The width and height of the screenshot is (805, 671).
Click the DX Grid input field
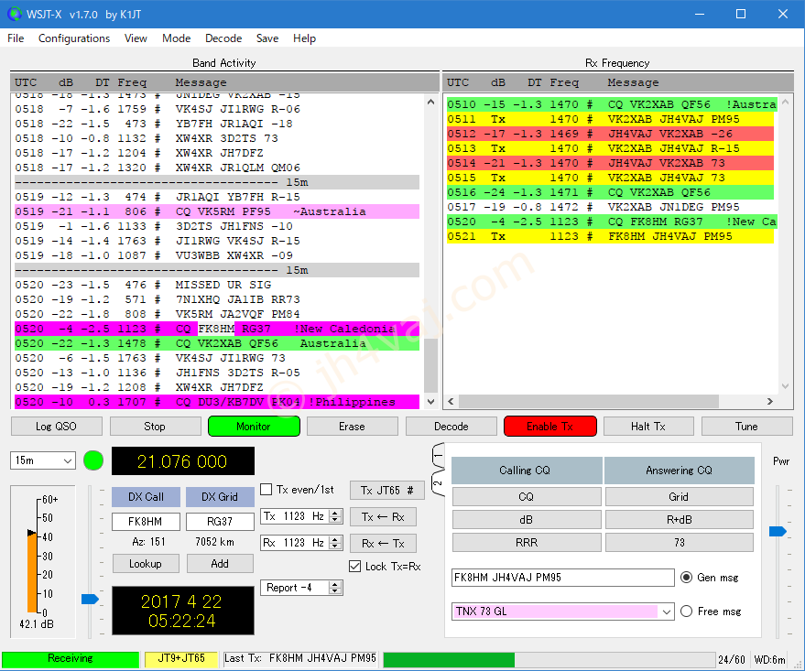(220, 522)
